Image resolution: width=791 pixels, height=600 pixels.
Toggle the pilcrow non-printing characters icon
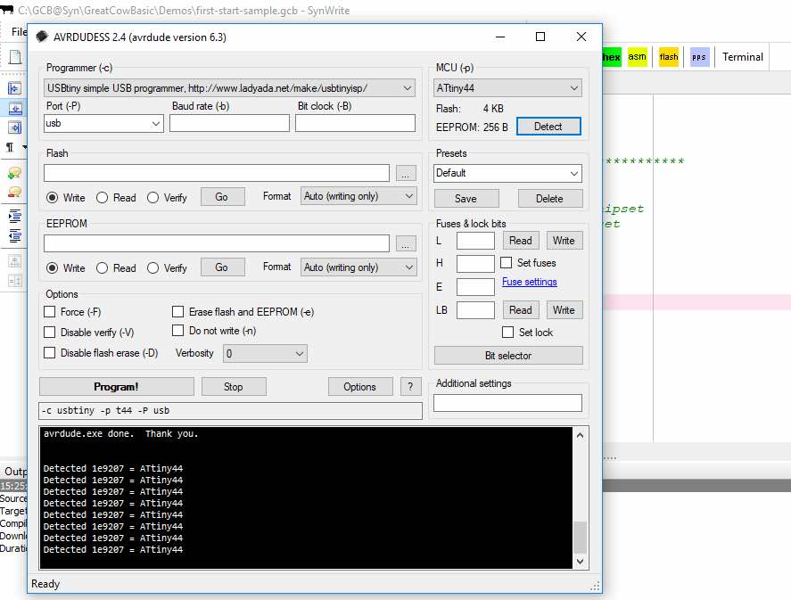(x=10, y=147)
